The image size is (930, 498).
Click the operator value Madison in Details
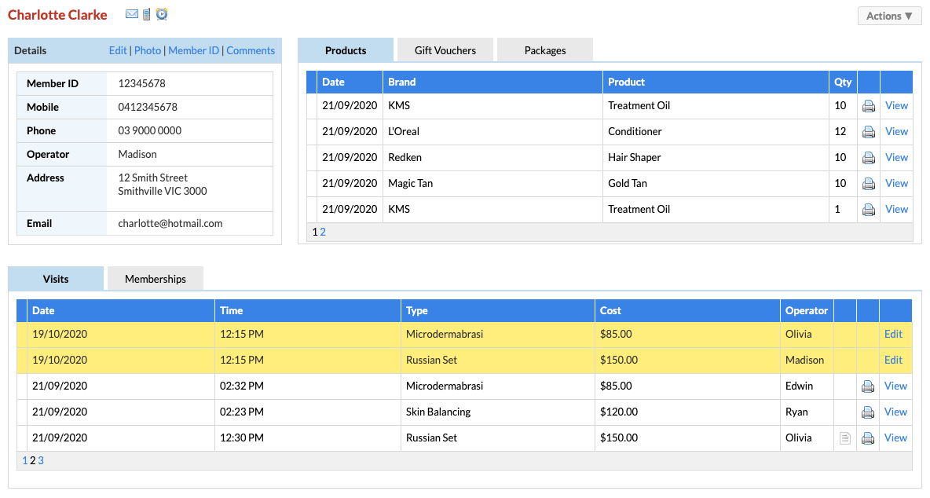click(137, 154)
